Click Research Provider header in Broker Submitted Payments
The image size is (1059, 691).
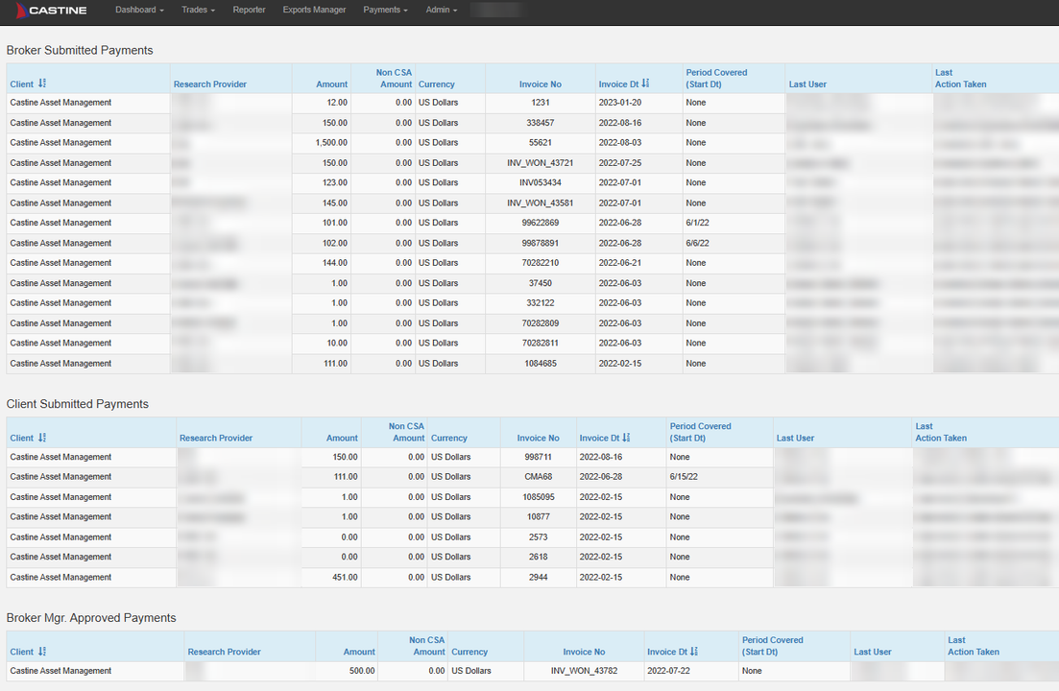click(x=210, y=84)
